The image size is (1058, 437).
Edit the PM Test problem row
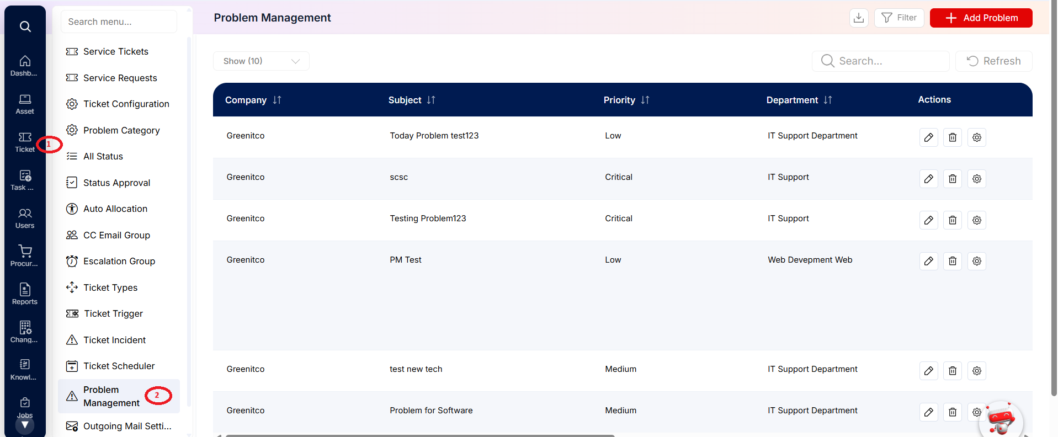click(929, 261)
